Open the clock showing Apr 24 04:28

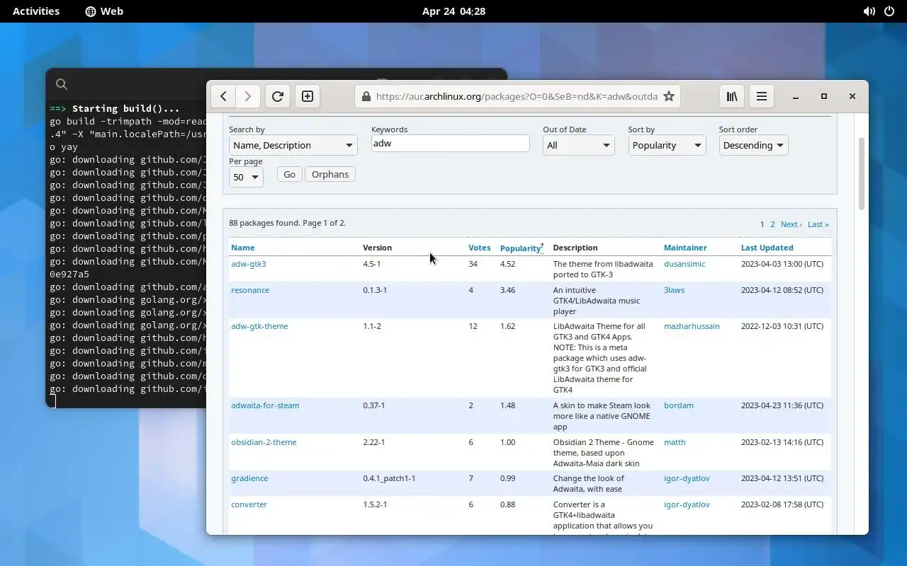[x=453, y=11]
